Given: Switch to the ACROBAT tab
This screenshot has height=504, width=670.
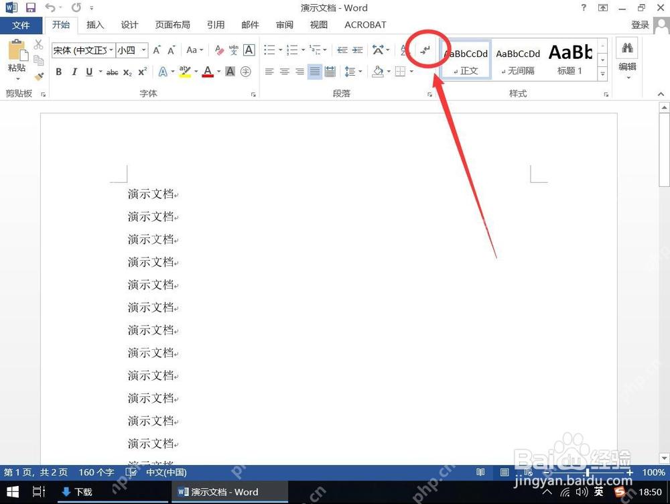Looking at the screenshot, I should [365, 25].
